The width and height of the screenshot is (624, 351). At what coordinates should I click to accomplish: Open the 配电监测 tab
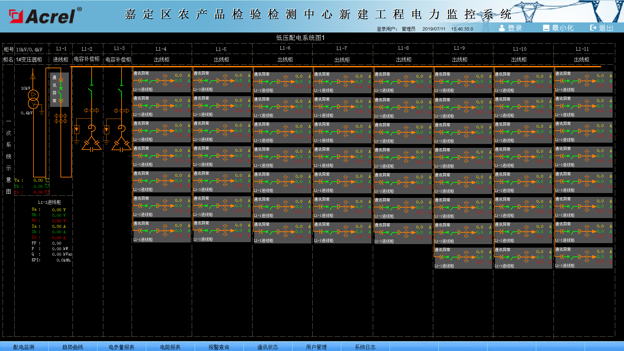click(x=24, y=347)
